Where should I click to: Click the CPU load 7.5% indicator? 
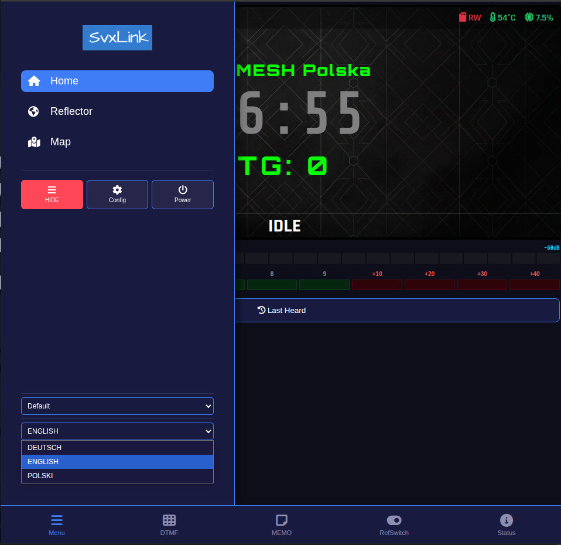[x=539, y=18]
